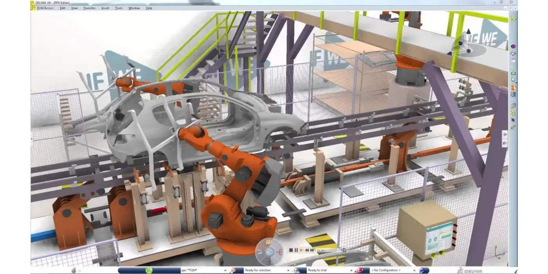The image size is (548, 274).
Task: Click the green upload arrow icon in right toolbar
Action: coord(513,73)
